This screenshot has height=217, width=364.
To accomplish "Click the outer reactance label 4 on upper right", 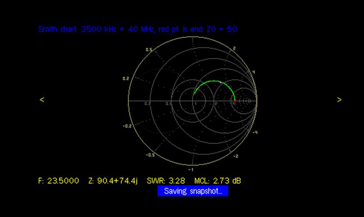I will 253,72.
